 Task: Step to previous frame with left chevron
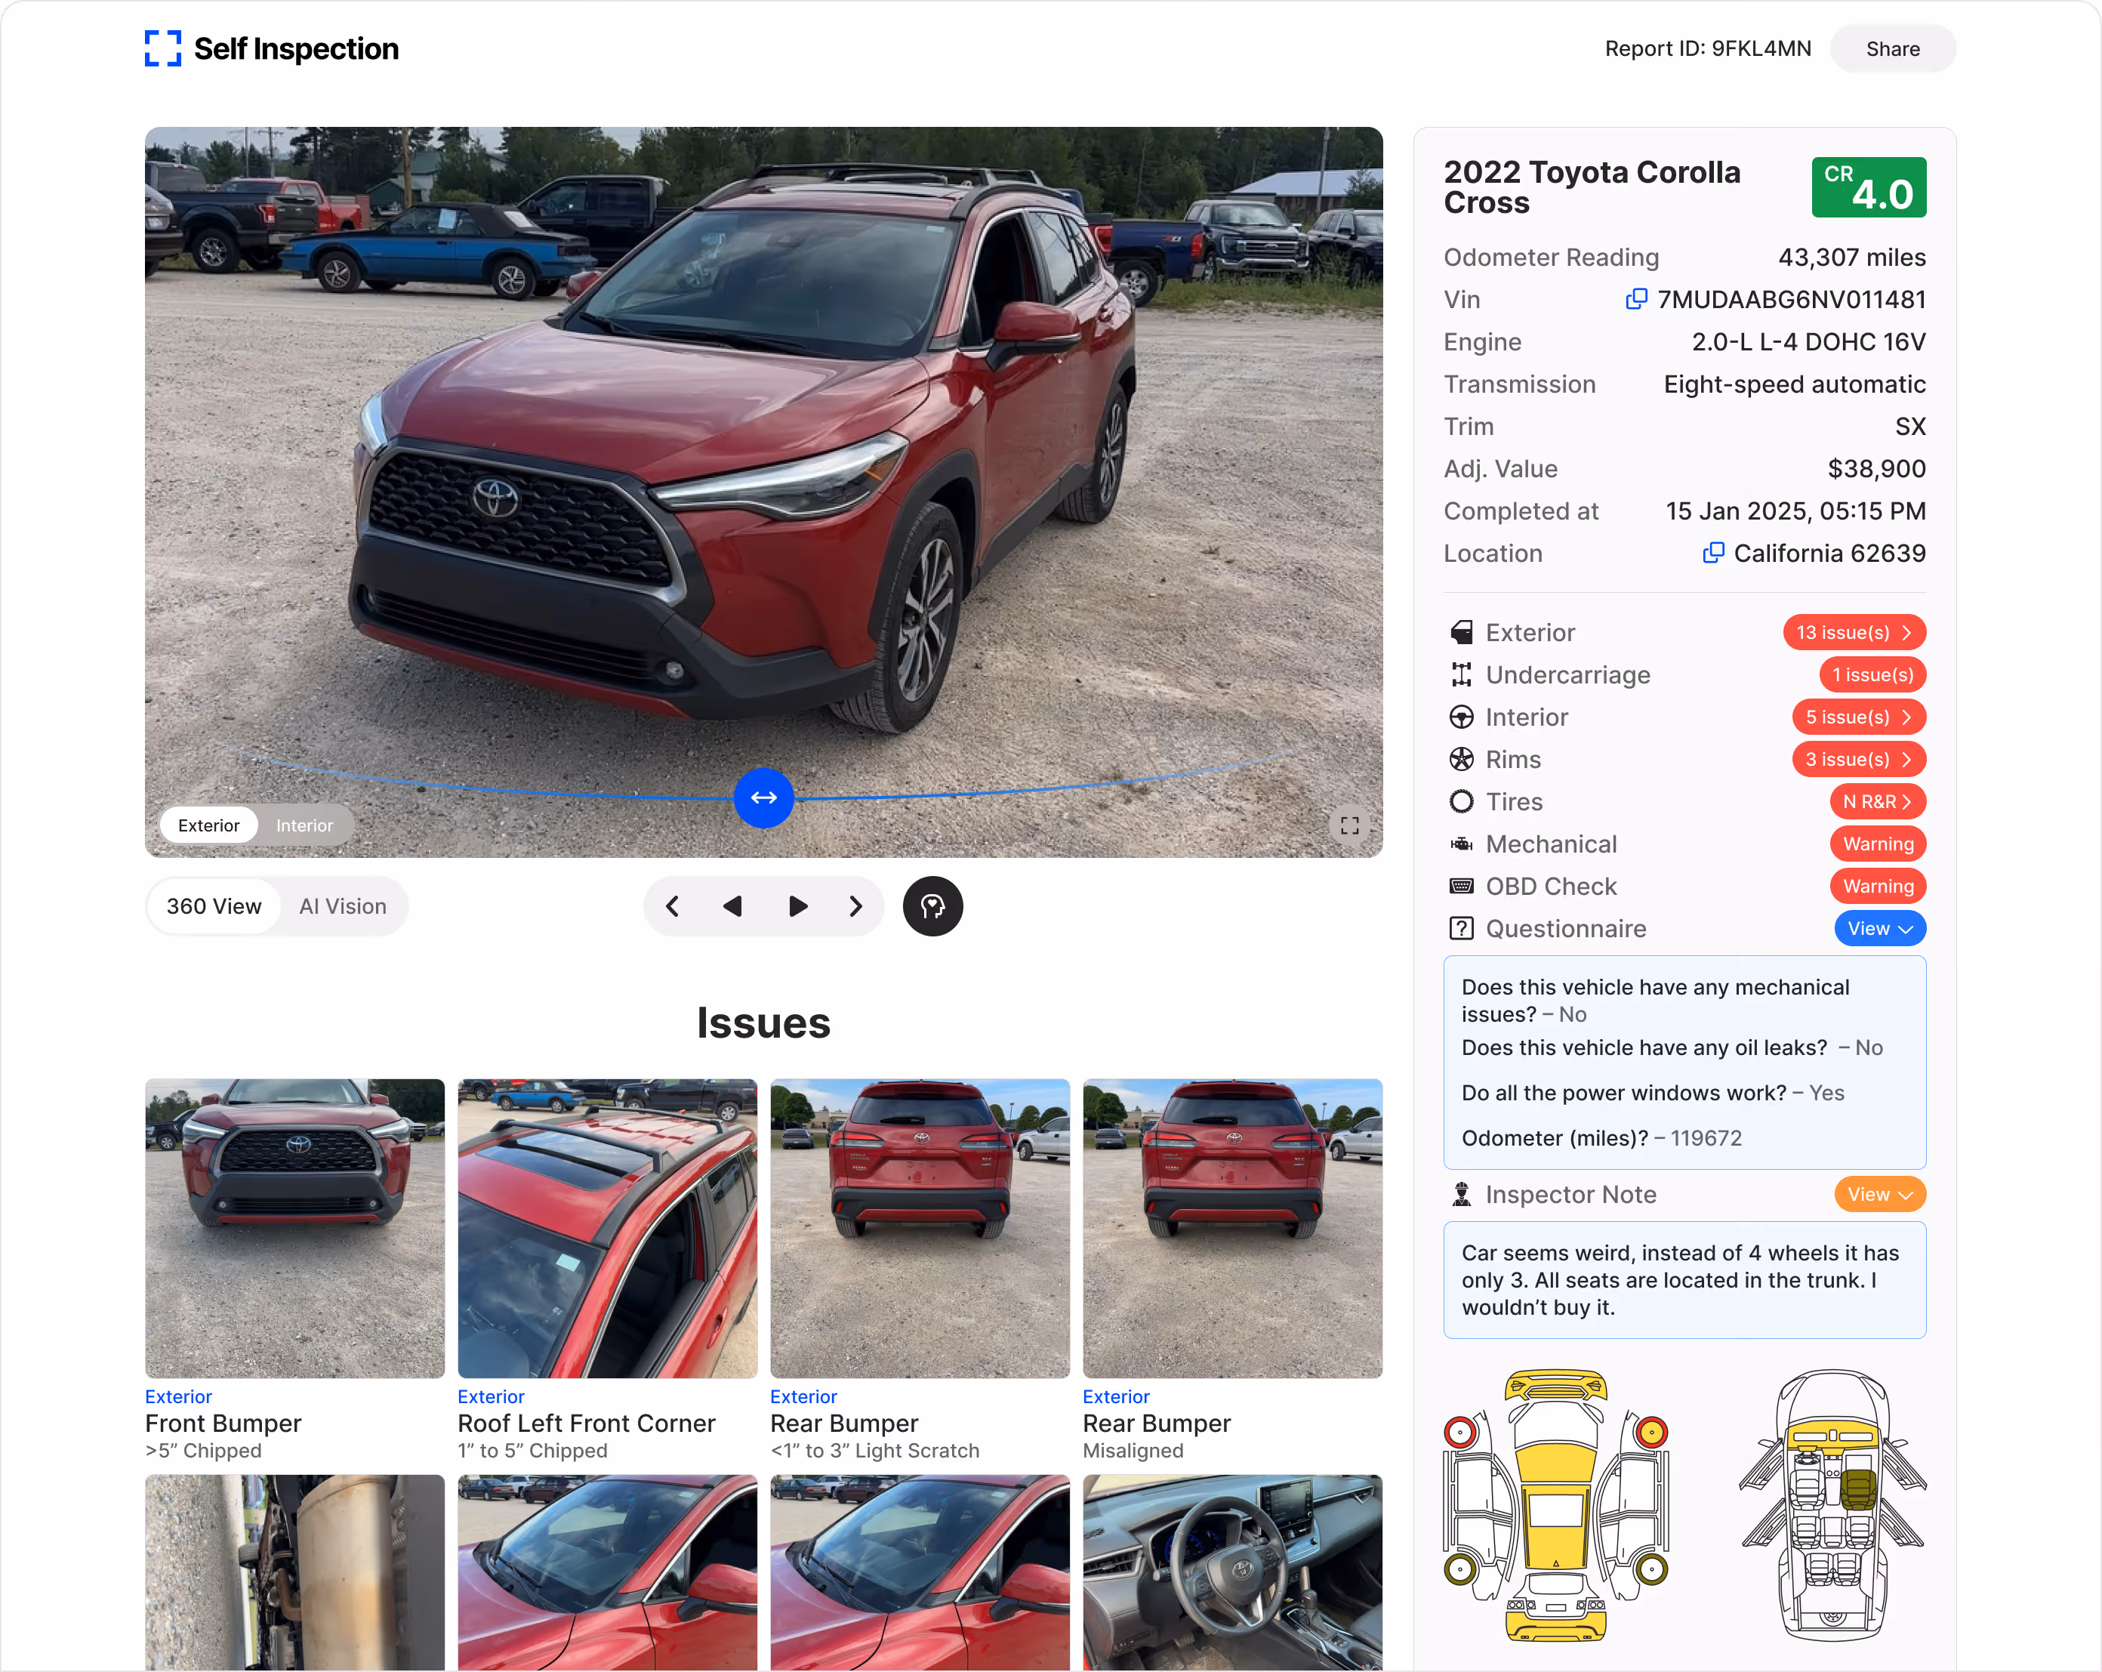coord(673,907)
